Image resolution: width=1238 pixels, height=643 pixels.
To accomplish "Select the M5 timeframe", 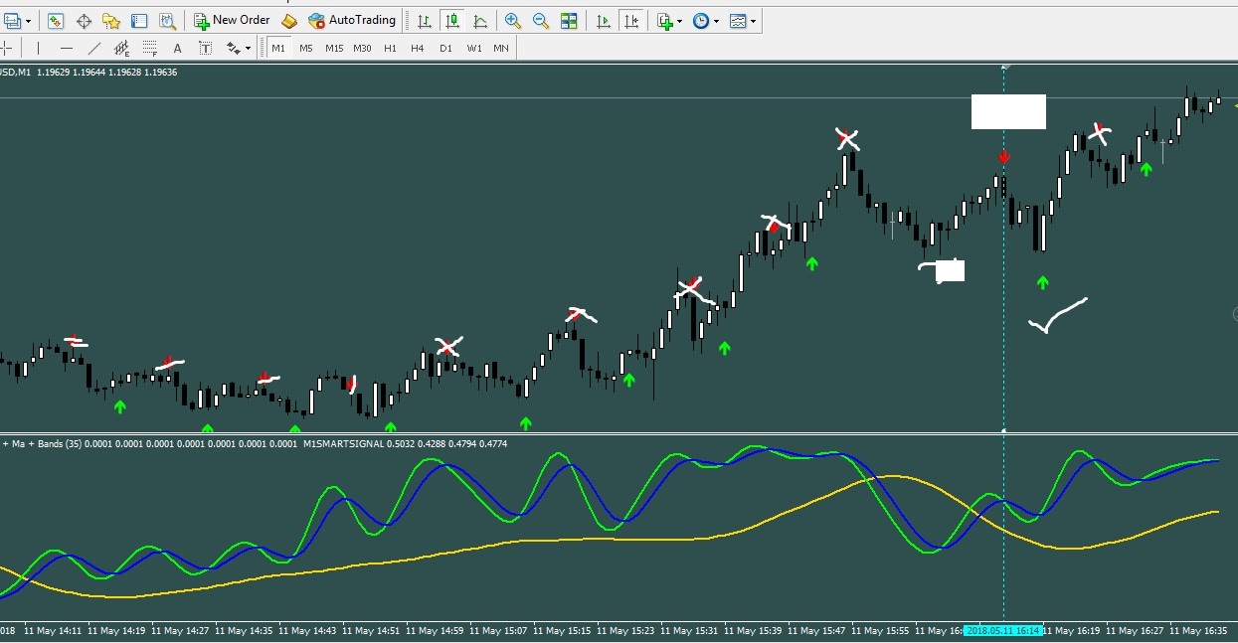I will click(305, 48).
